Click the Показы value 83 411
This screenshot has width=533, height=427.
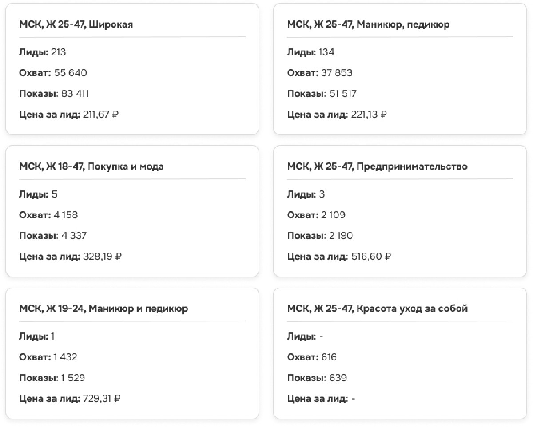click(x=75, y=94)
